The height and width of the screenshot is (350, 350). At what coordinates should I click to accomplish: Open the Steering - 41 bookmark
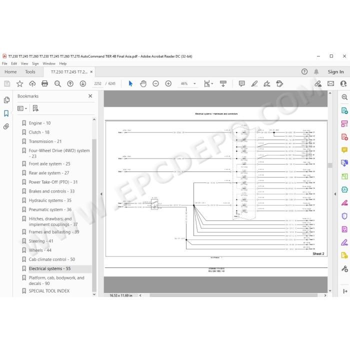click(41, 241)
